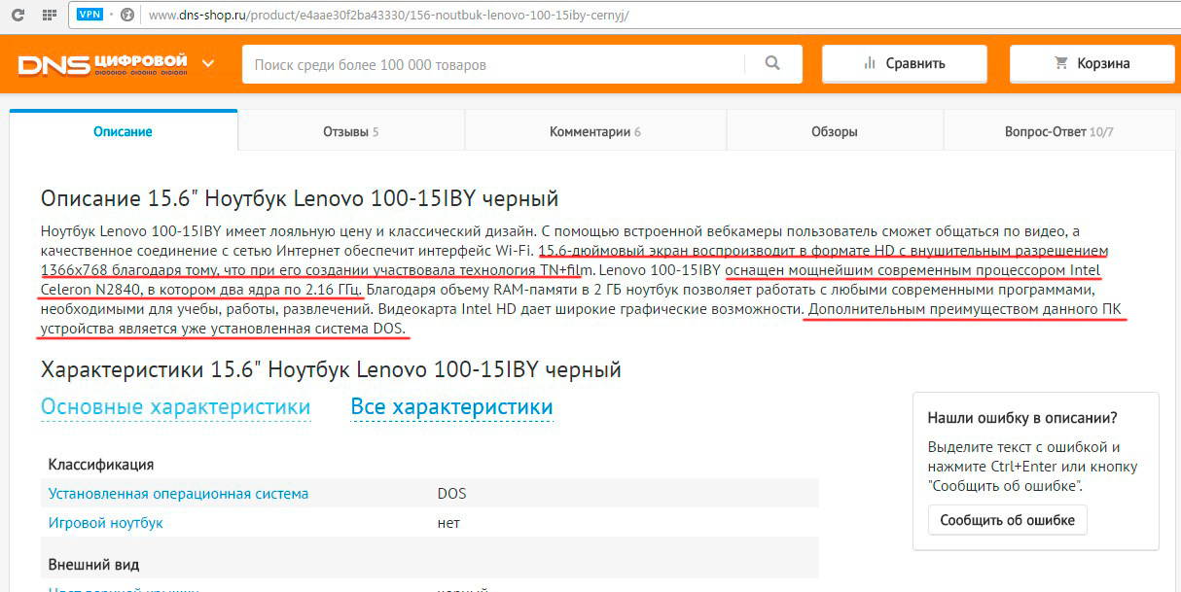1181x592 pixels.
Task: Expand the dropdown chevron beside DNS logo
Action: point(208,64)
